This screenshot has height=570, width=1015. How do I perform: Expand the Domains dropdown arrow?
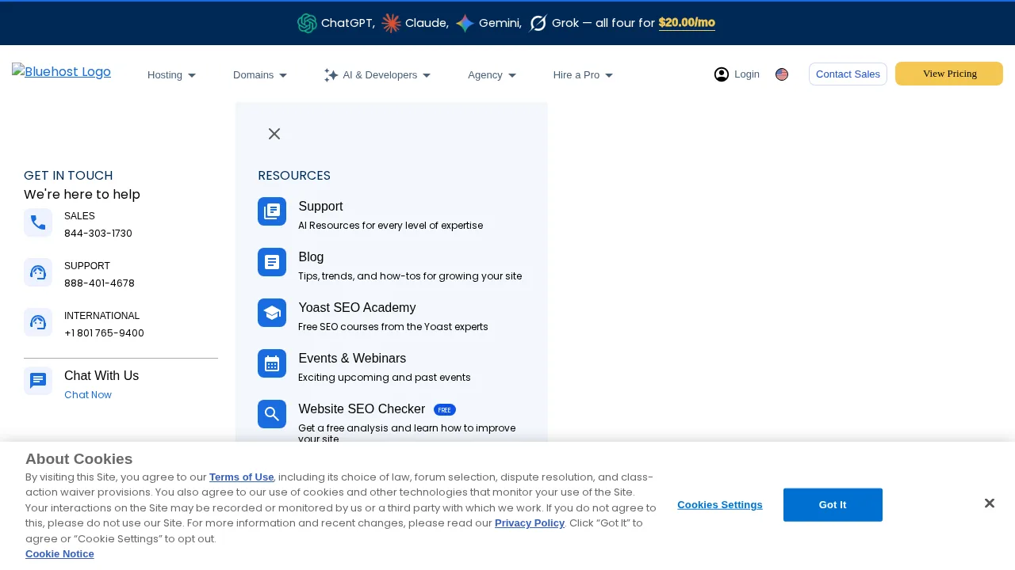pos(283,75)
